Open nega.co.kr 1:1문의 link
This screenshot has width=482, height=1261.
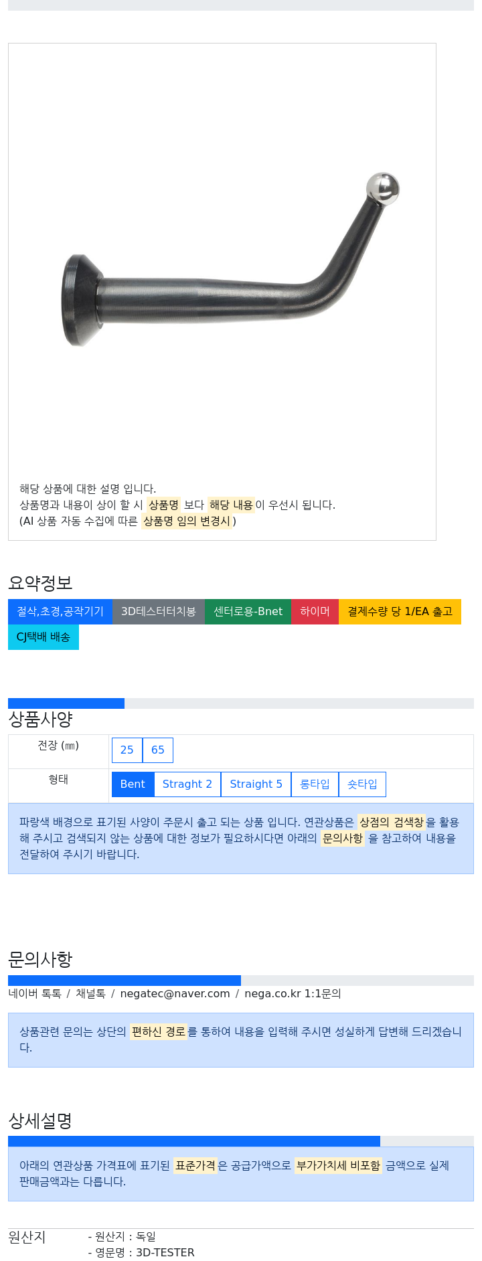tap(293, 994)
